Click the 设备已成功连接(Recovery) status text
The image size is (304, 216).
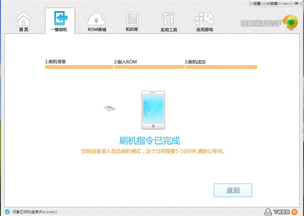(x=34, y=212)
